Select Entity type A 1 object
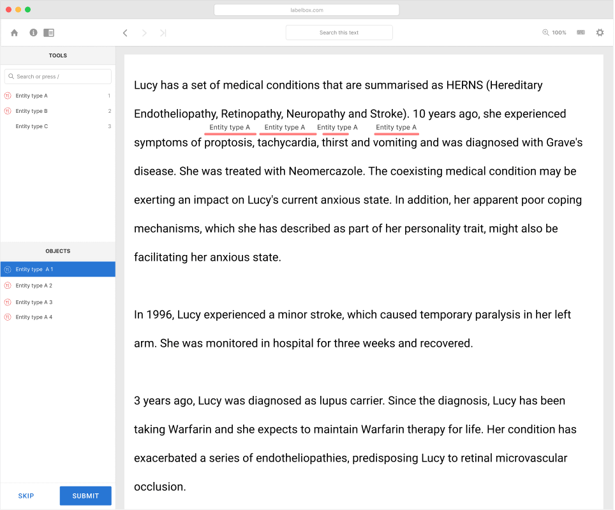 tap(57, 269)
